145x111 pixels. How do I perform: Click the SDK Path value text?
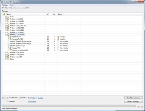pyautogui.click(x=19, y=8)
